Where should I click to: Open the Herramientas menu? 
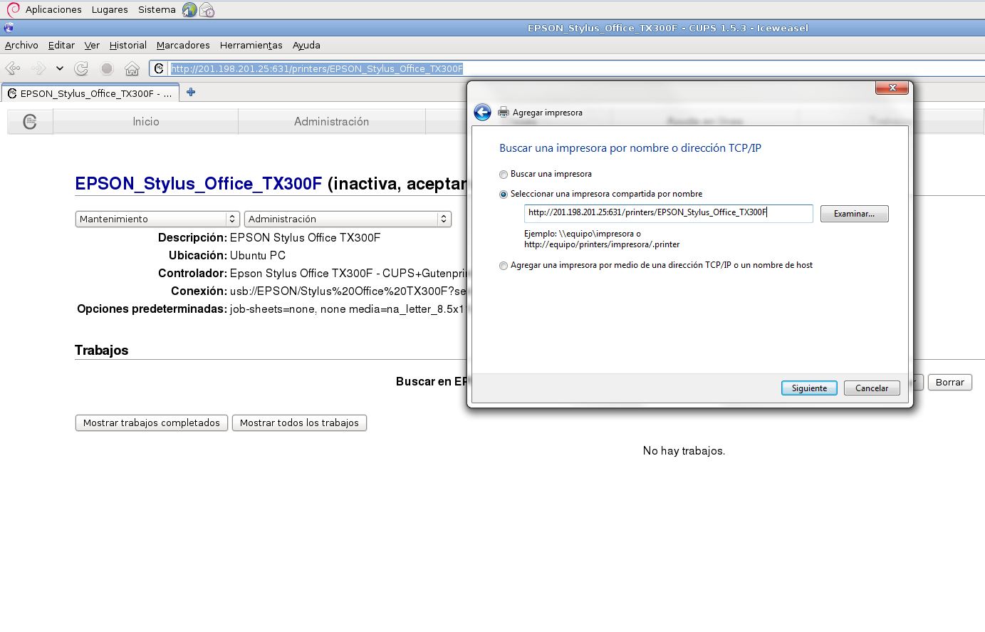[251, 45]
